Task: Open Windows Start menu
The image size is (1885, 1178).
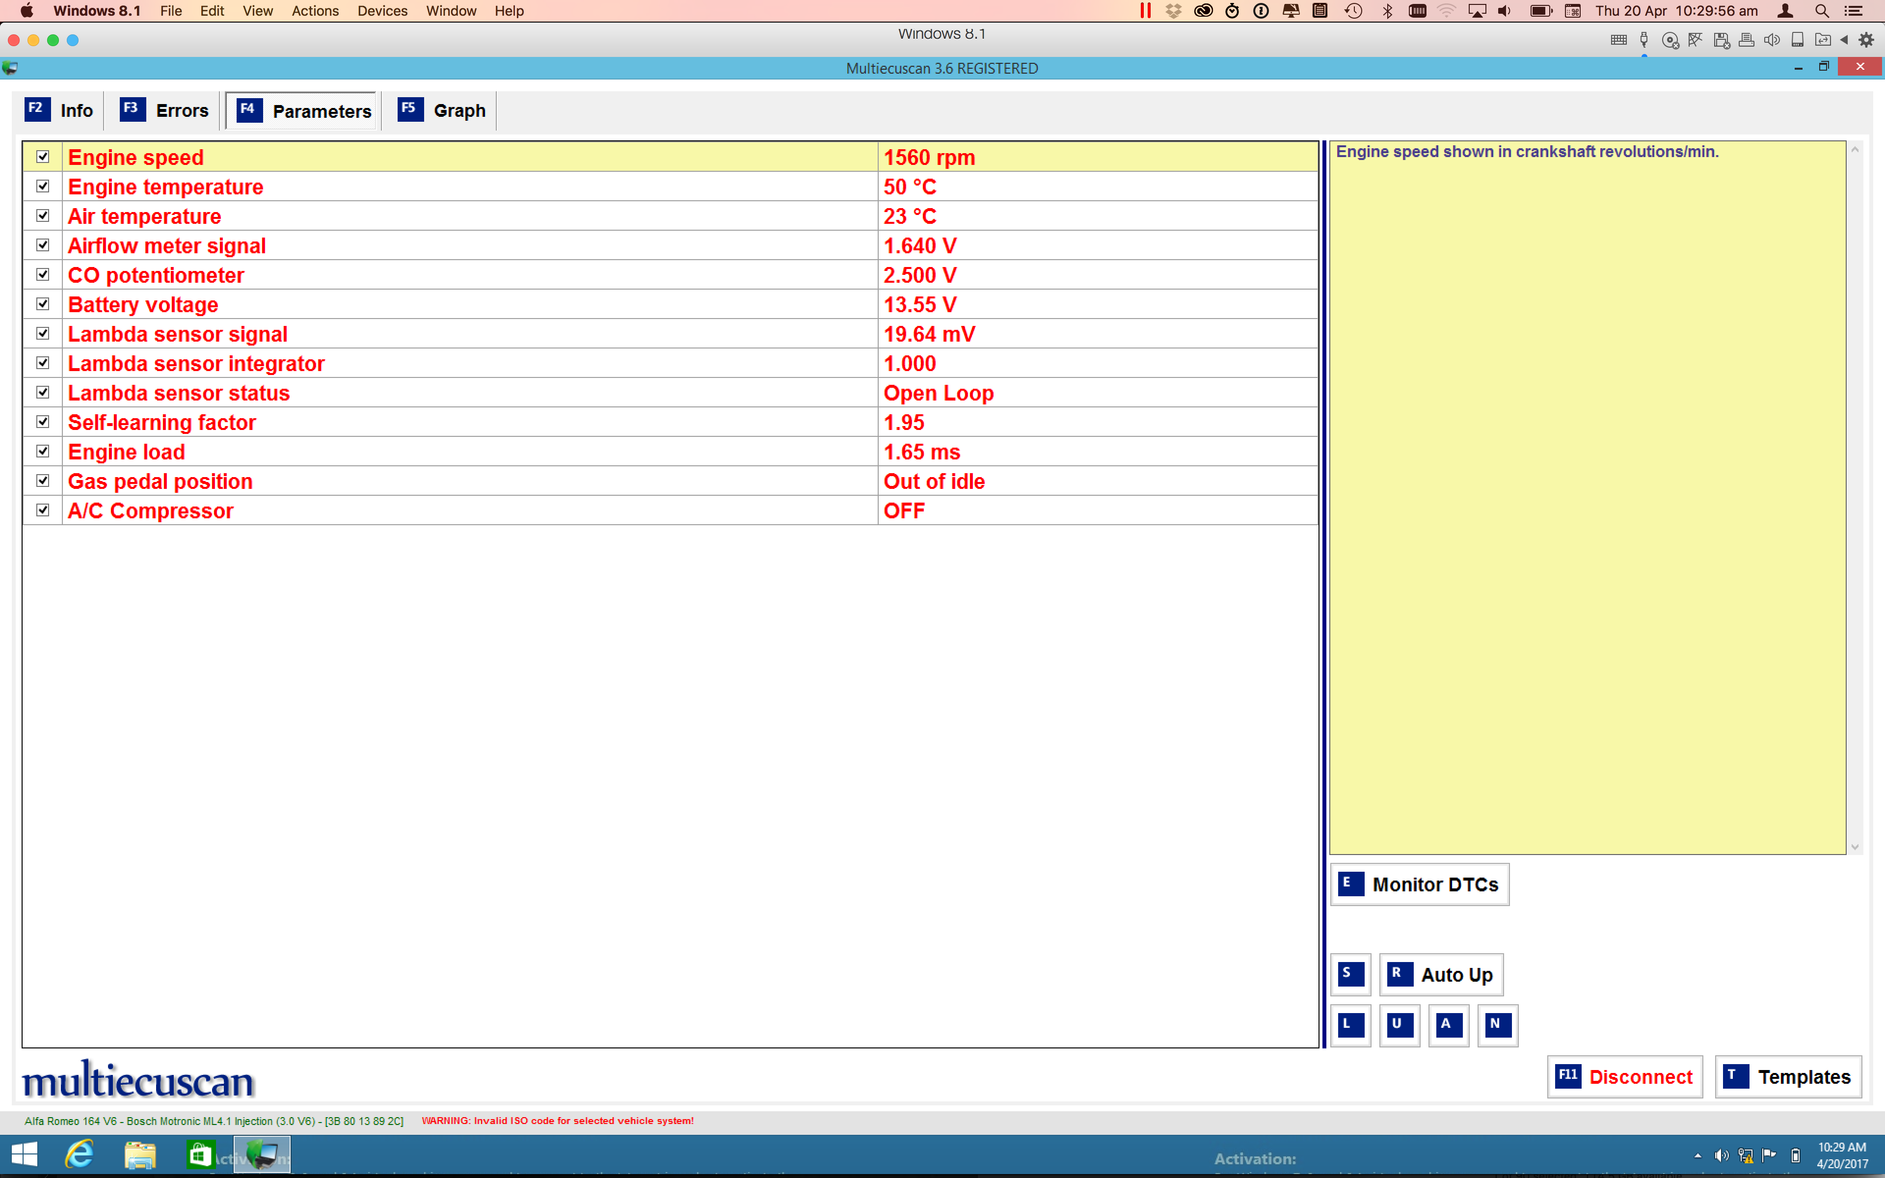Action: 25,1154
